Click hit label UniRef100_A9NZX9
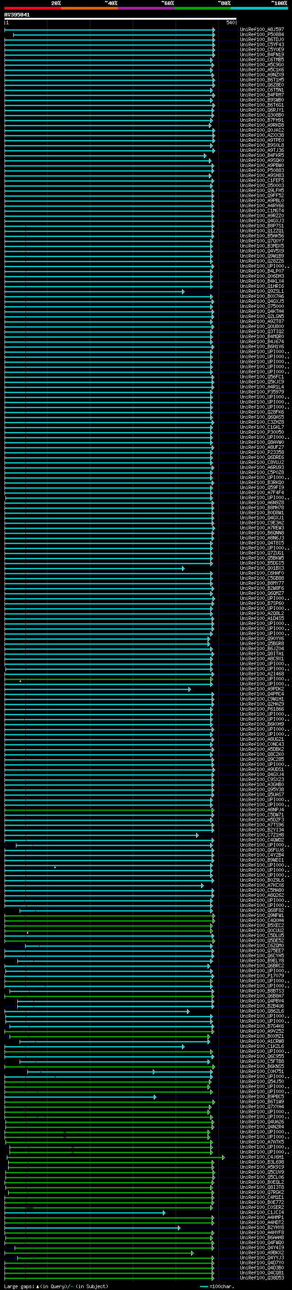Viewport: 292px width, 1290px height. click(261, 75)
